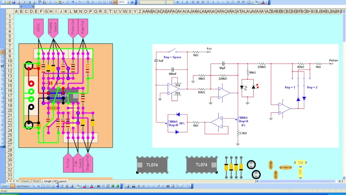Click the Undo arrow icon

point(73,2)
